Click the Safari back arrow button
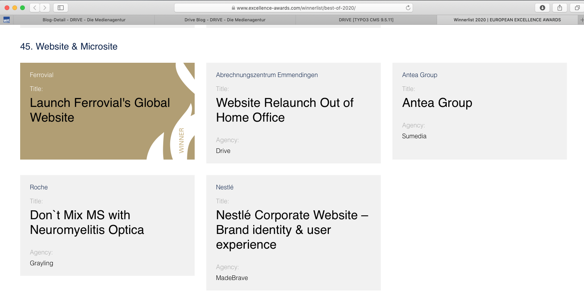The width and height of the screenshot is (584, 299). point(35,8)
